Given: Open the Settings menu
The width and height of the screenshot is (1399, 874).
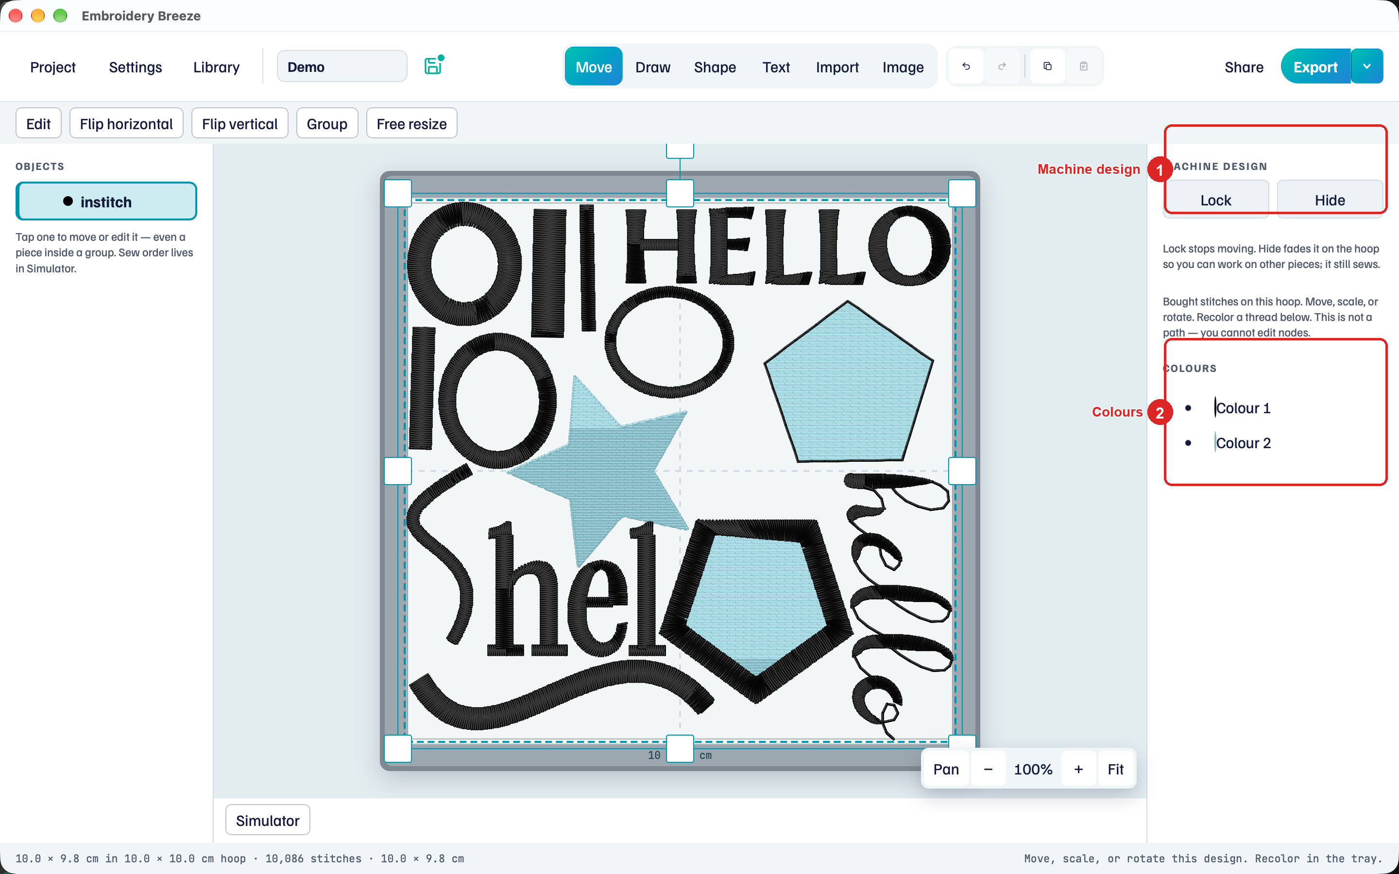Looking at the screenshot, I should (135, 67).
